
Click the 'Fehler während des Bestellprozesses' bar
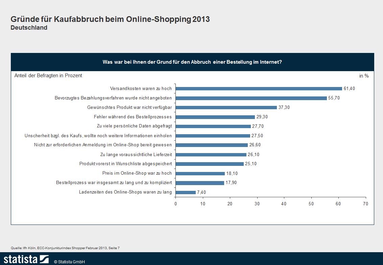(215, 117)
